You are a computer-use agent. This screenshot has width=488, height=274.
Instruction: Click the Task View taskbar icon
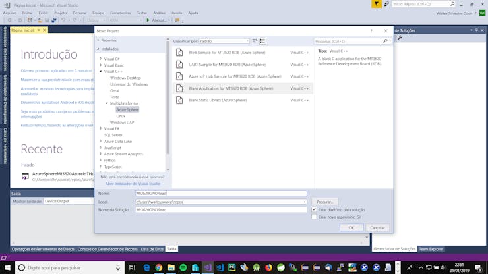132,268
